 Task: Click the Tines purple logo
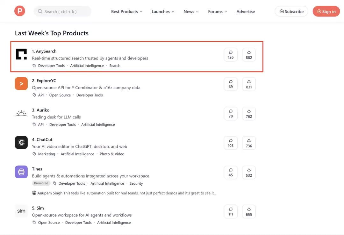point(21,172)
